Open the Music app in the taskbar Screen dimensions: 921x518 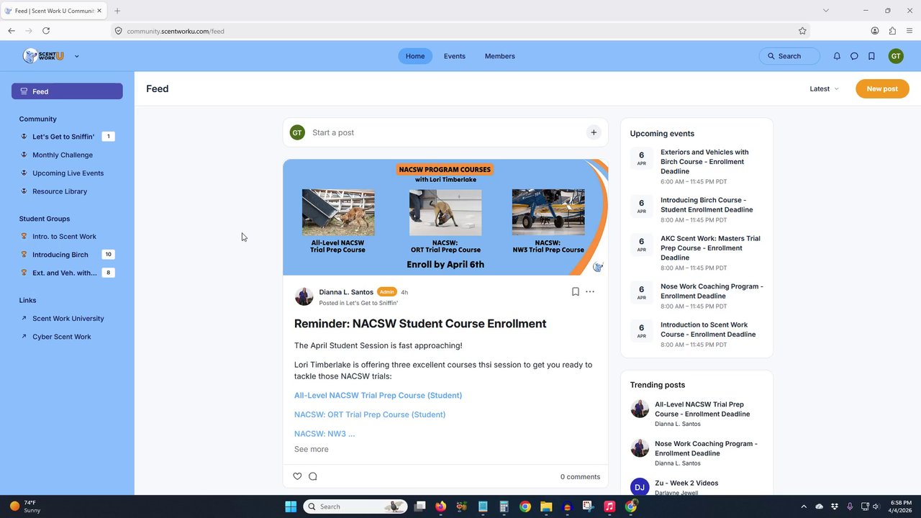tap(609, 506)
